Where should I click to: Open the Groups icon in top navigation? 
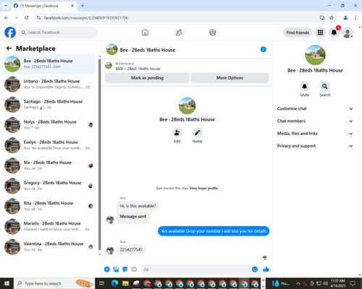tap(213, 33)
